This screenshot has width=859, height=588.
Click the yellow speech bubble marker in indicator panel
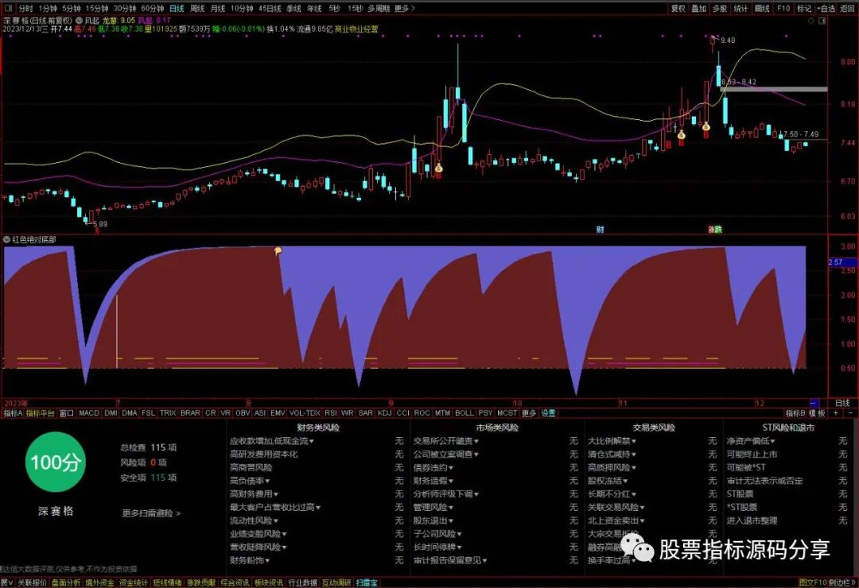tap(278, 251)
